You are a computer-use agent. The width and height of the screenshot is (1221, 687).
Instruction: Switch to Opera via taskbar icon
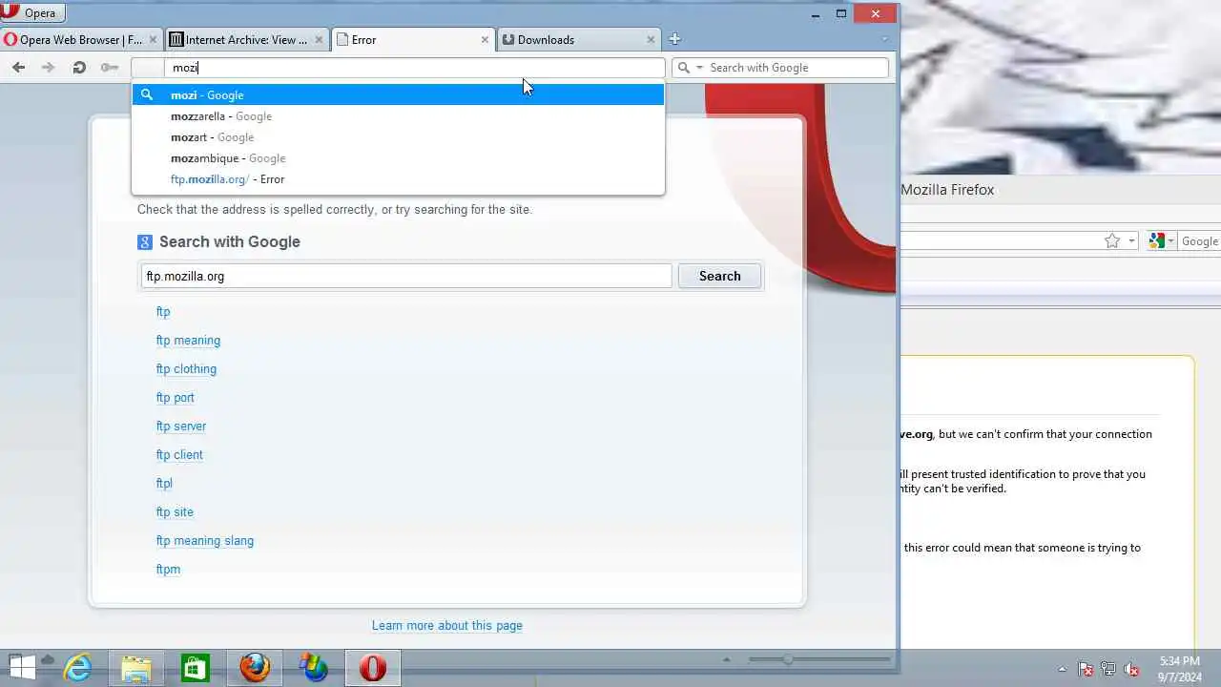pos(372,668)
